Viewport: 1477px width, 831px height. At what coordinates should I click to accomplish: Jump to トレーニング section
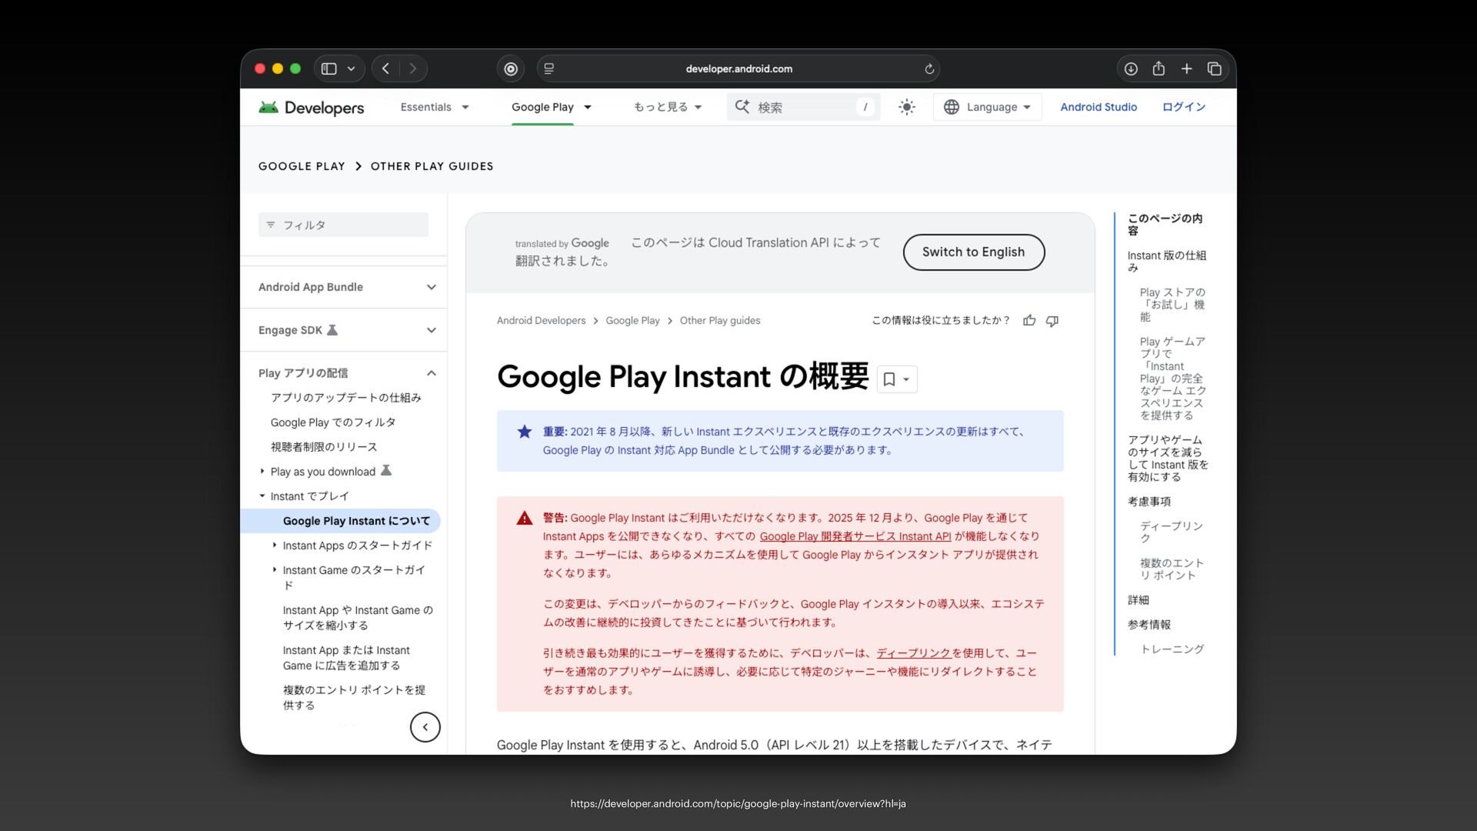tap(1172, 649)
